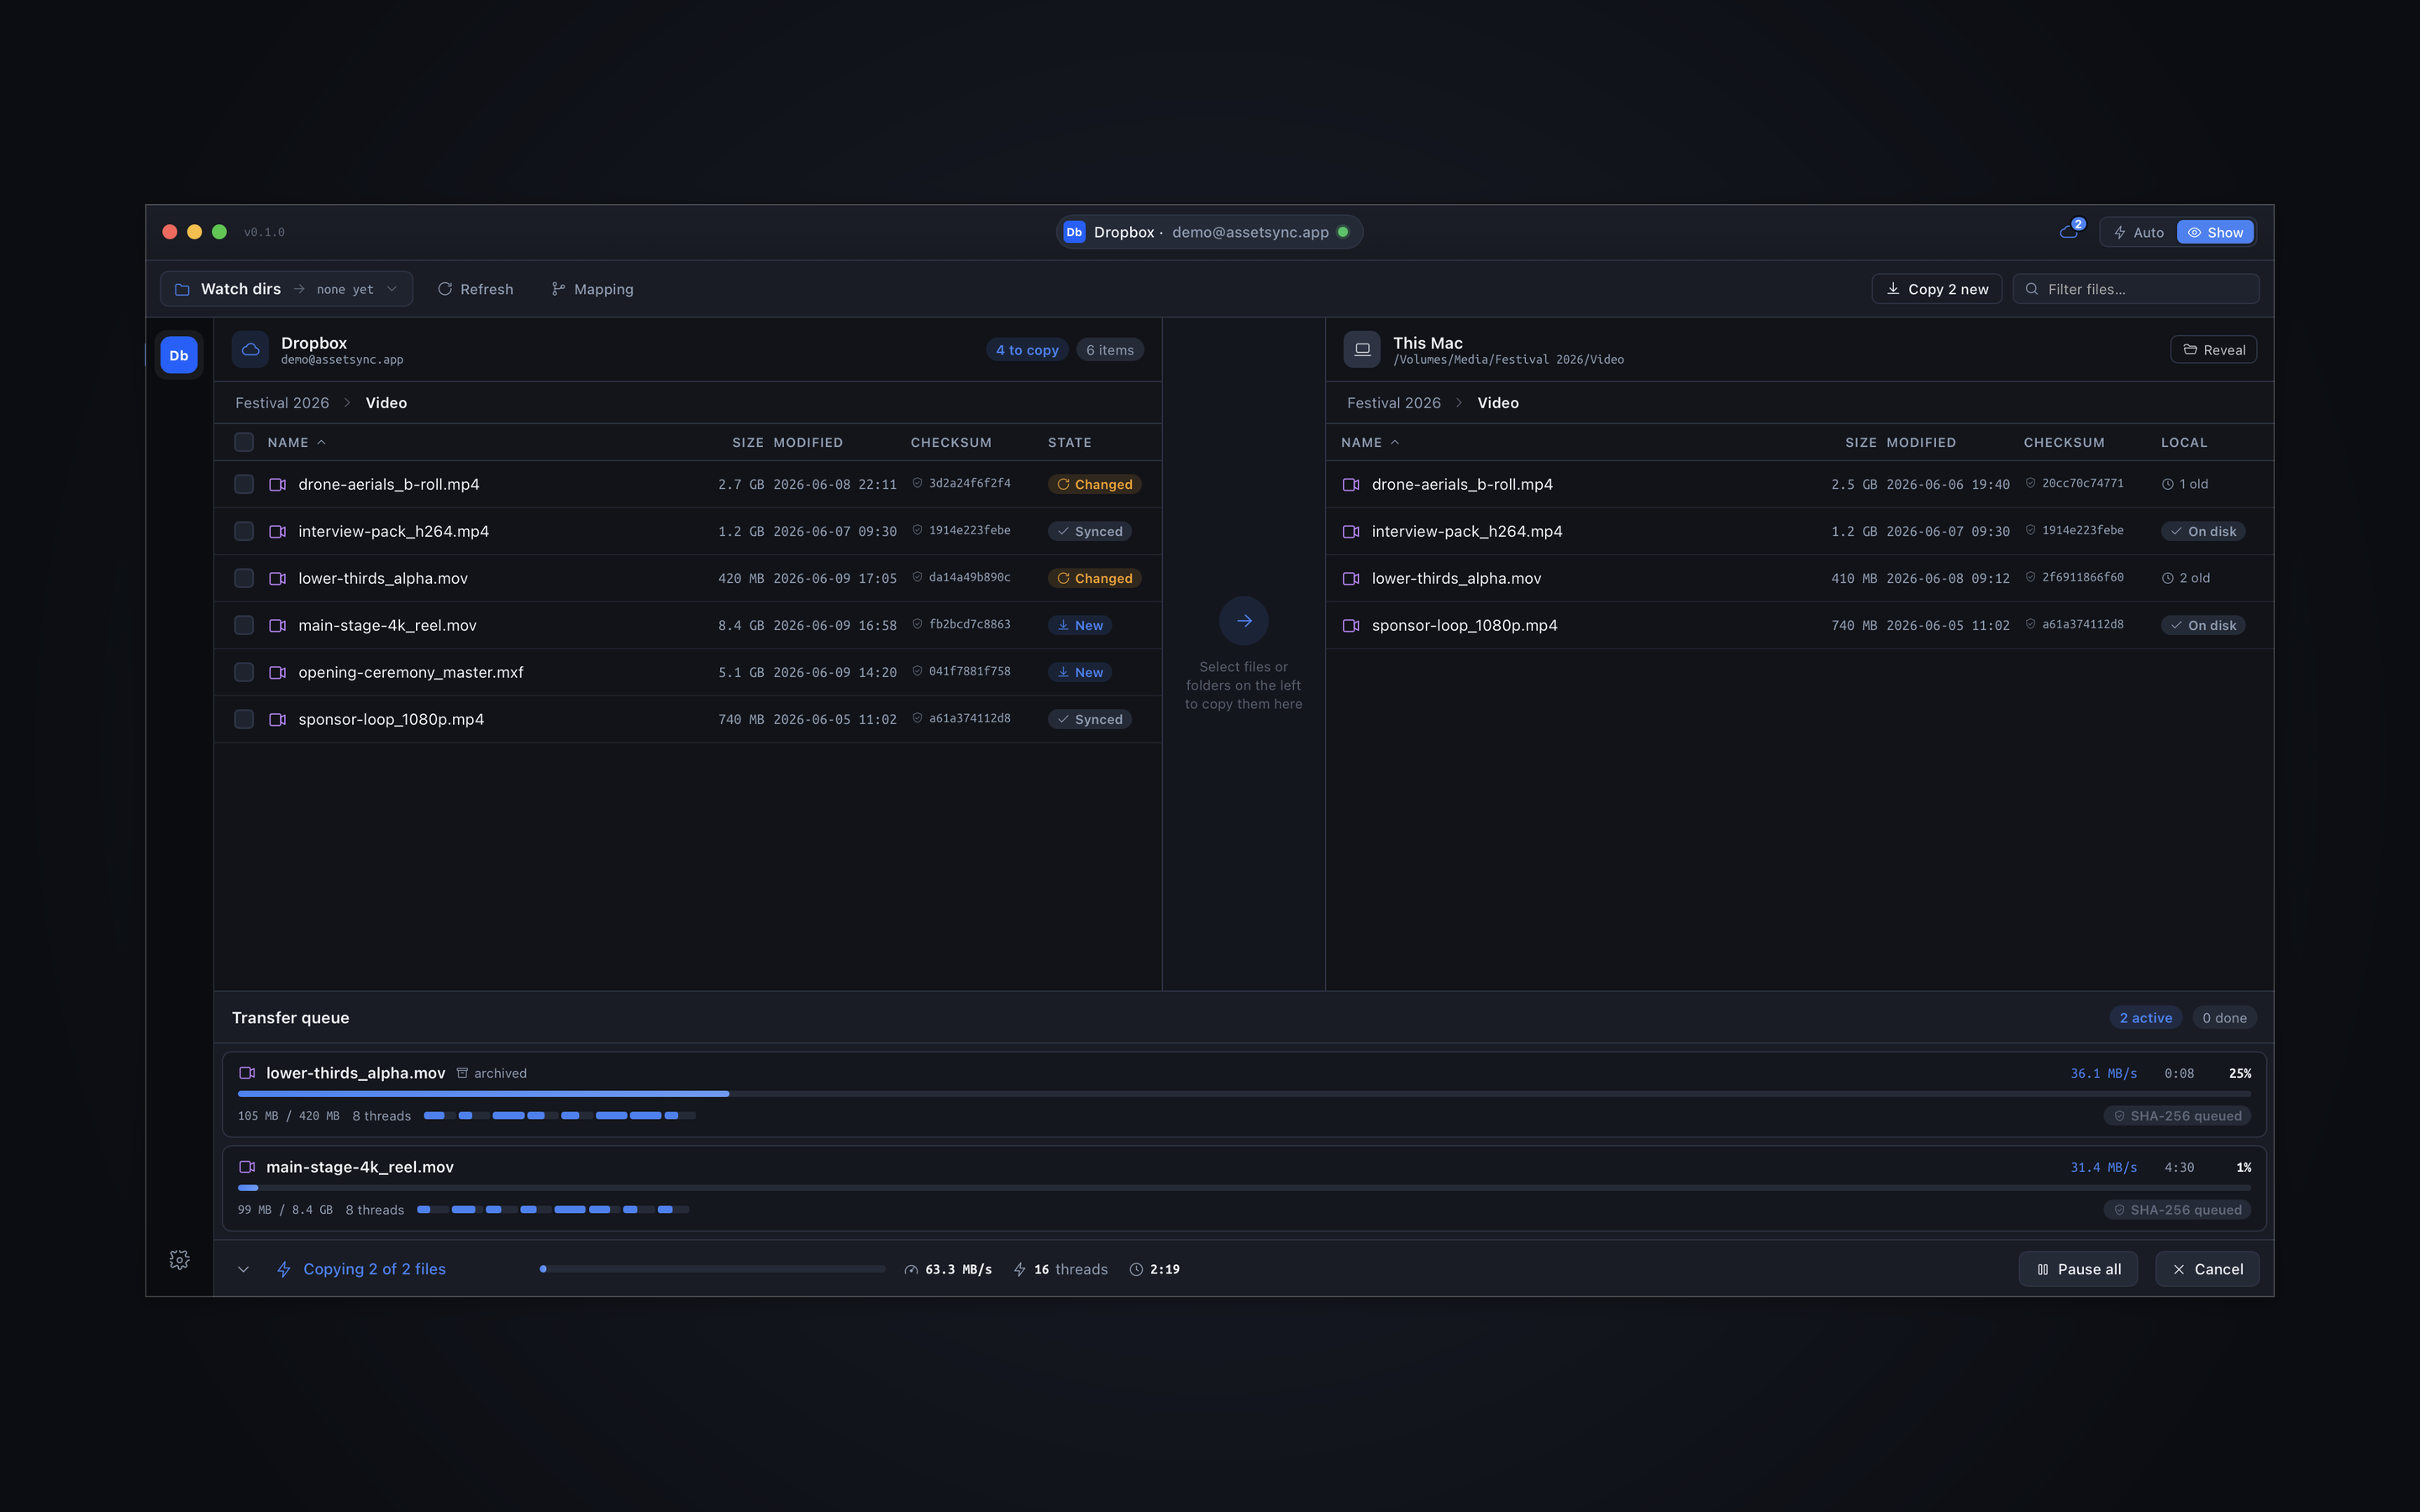Click video icon of This Mac interview-pack_h264.mp4
Screen dimensions: 2420x1512
[1351, 531]
